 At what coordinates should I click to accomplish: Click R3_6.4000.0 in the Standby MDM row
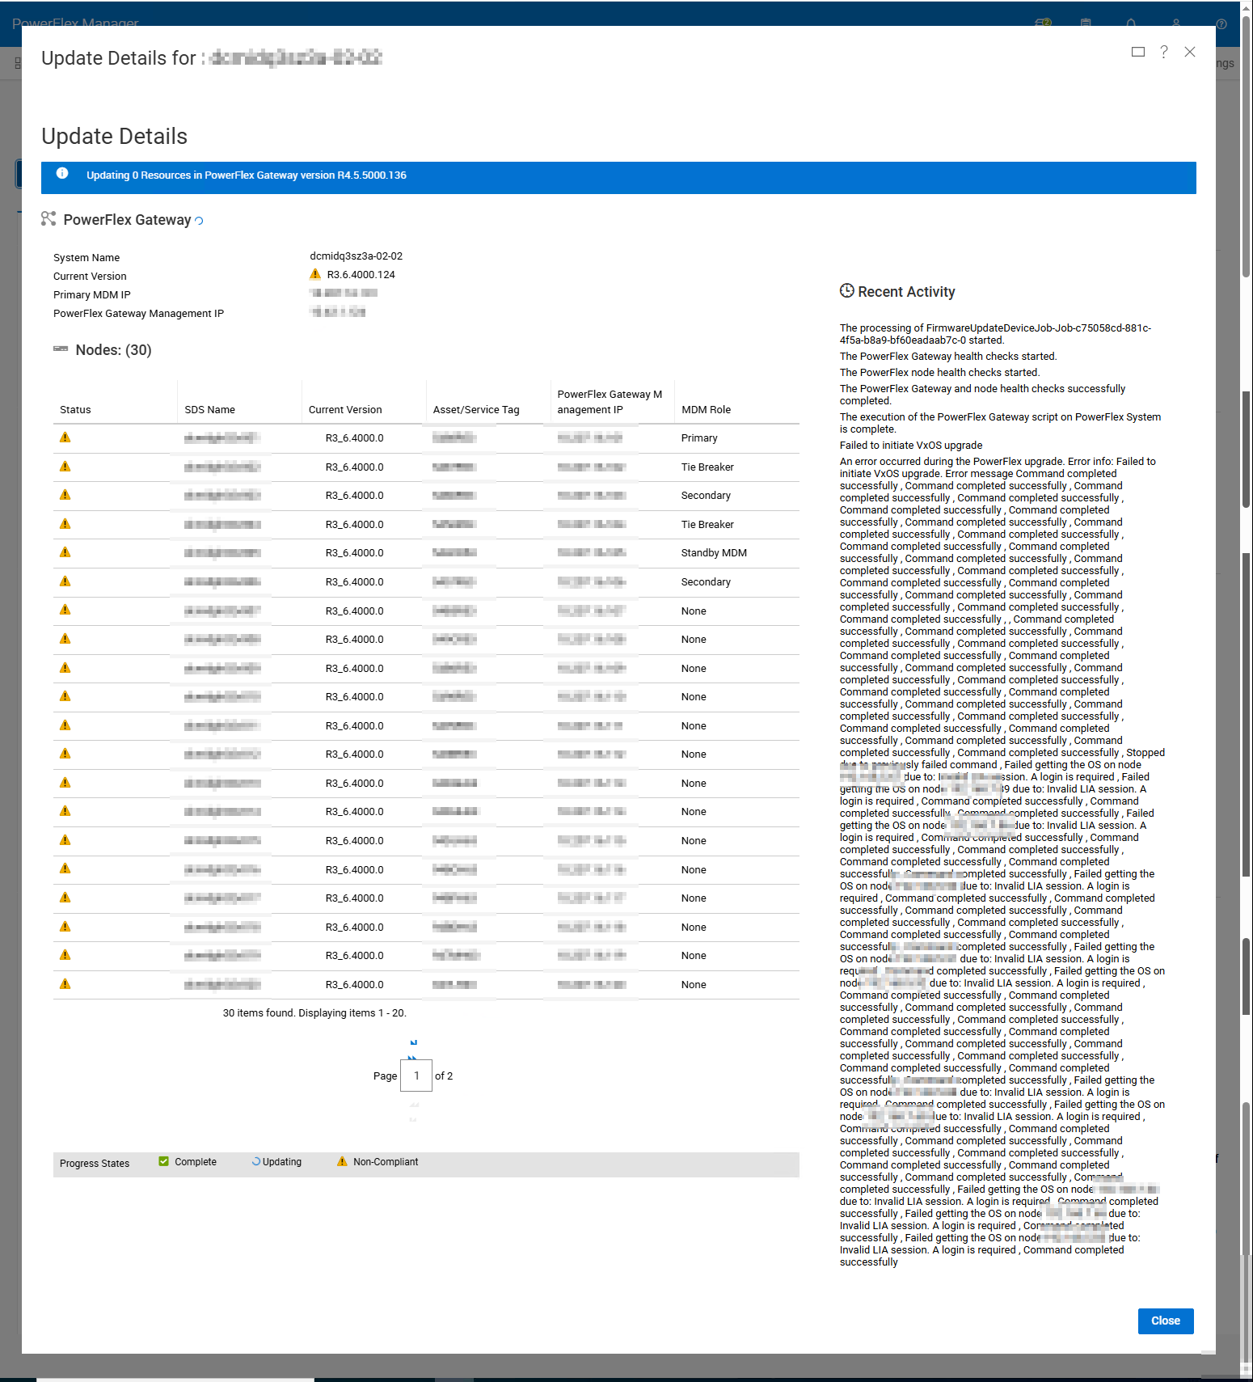[355, 553]
